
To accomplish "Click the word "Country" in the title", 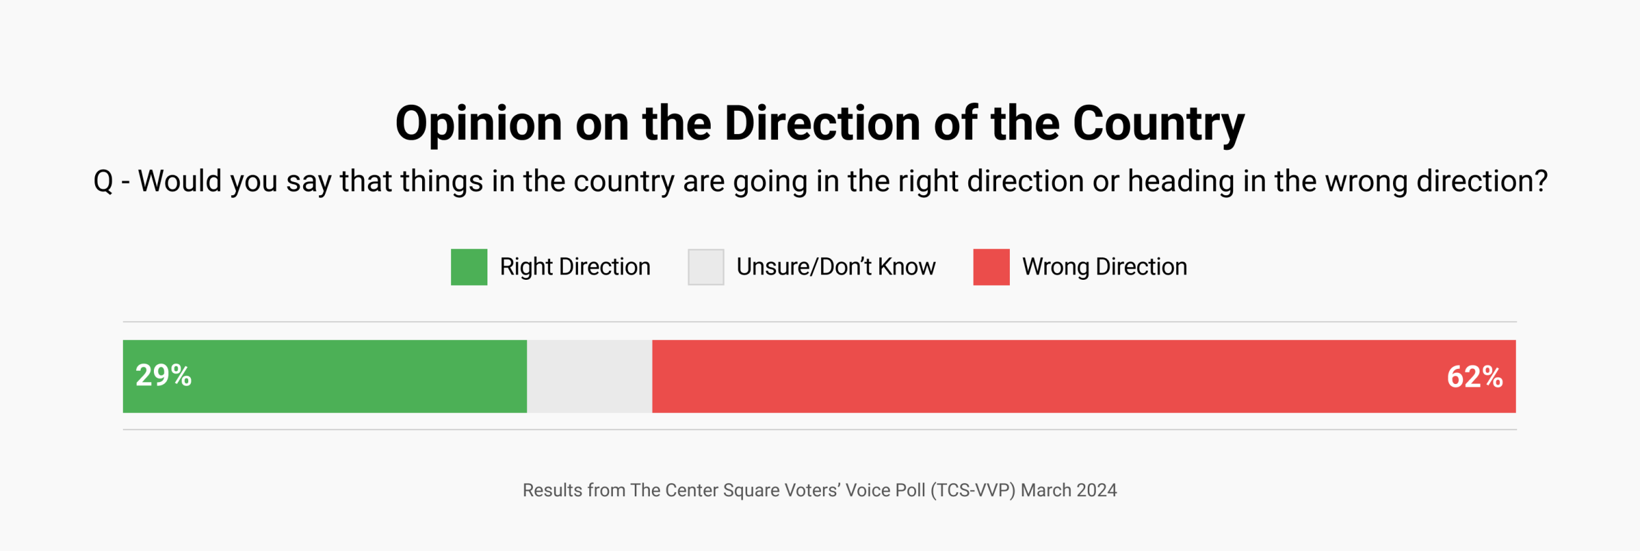I will click(x=1159, y=123).
